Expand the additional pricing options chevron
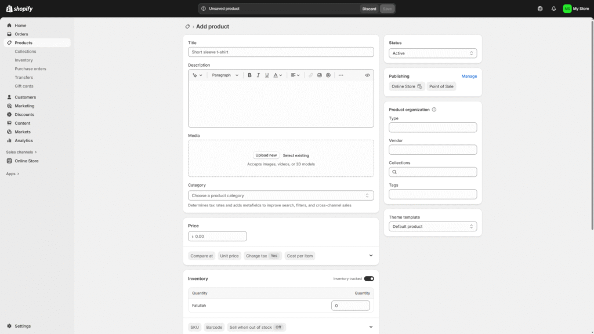Screen dimensions: 594x334 click(x=371, y=256)
